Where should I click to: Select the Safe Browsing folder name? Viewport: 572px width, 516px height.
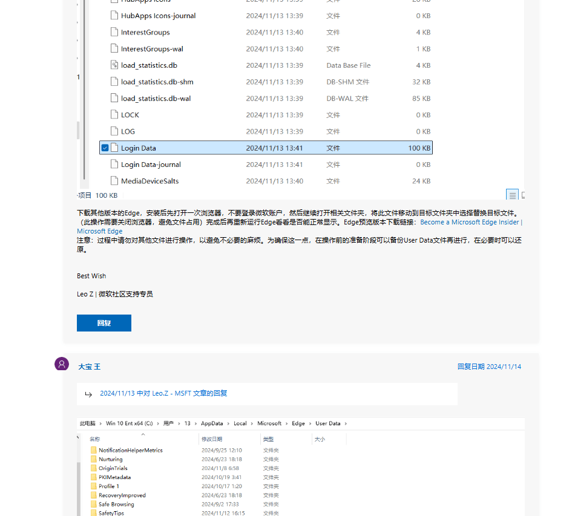tap(116, 504)
